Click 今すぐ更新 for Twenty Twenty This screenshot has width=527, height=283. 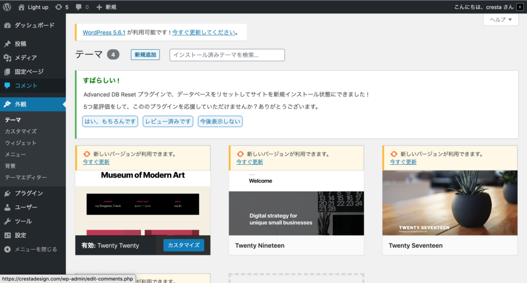click(x=96, y=162)
